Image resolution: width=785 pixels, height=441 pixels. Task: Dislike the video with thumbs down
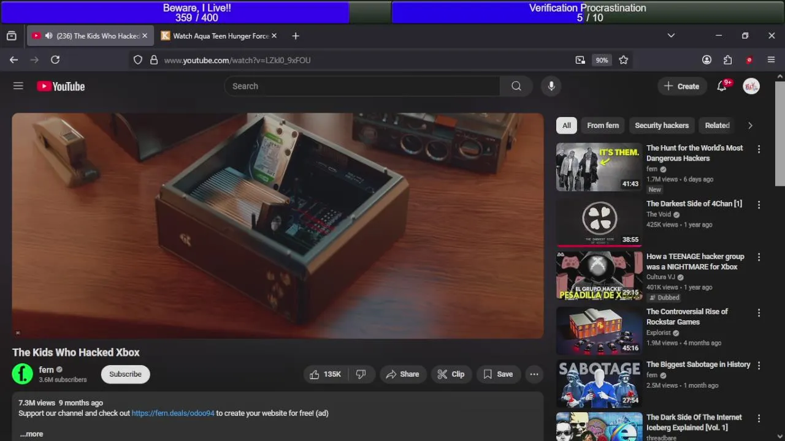[x=361, y=374]
